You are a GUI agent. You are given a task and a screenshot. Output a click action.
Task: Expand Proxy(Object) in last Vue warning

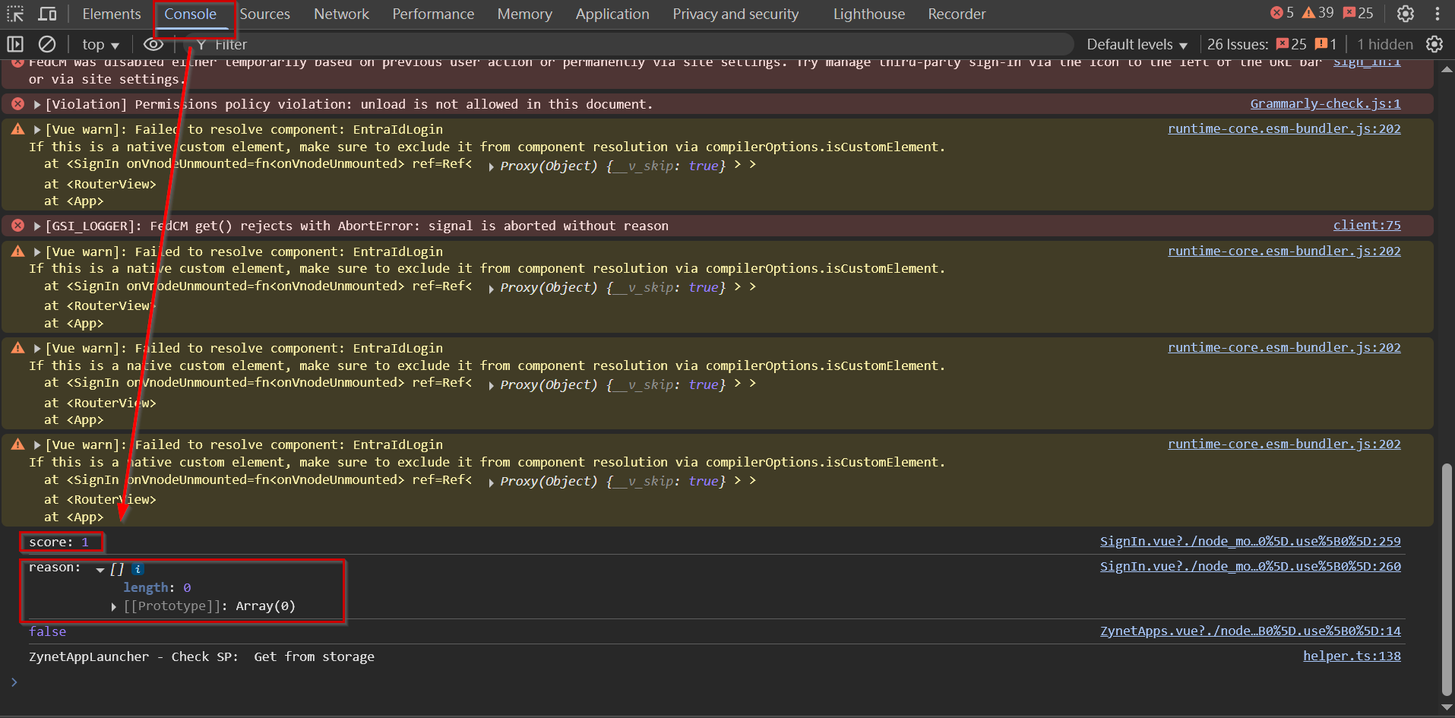(492, 482)
